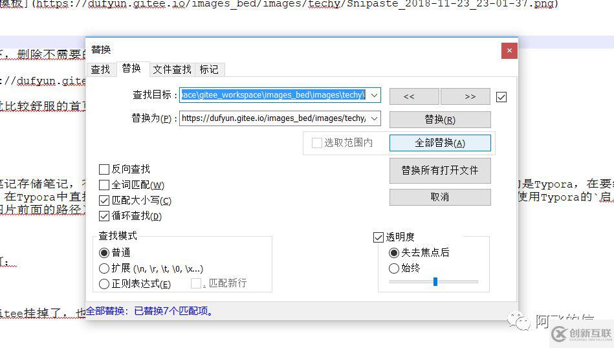Screen dimensions: 614x348
Task: Uncheck 循环查找 wrap around option
Action: pos(104,216)
